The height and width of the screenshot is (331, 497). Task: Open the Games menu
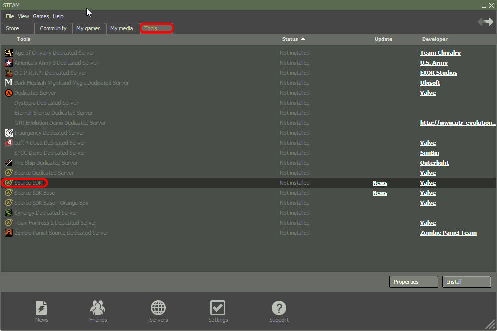[x=41, y=16]
